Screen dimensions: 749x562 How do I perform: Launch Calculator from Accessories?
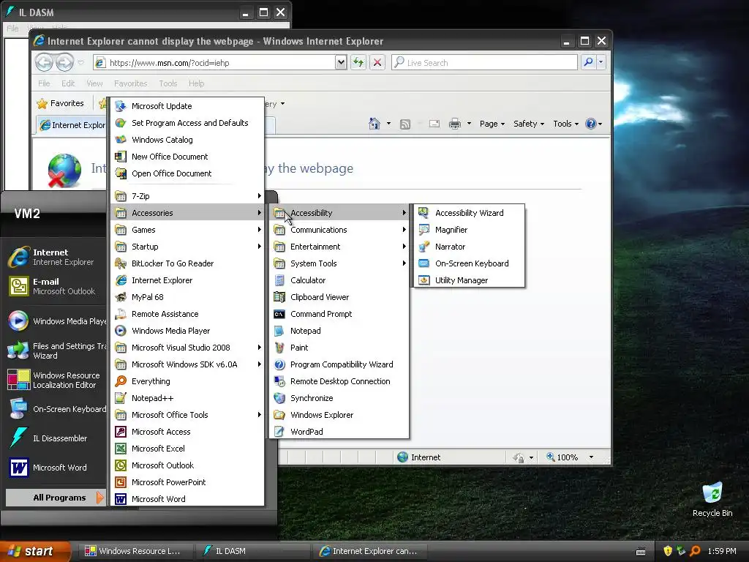(339, 280)
